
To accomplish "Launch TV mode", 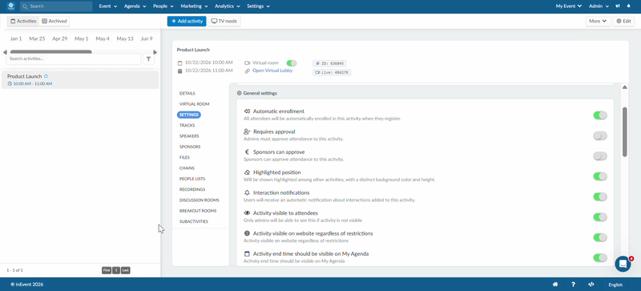I will pos(224,22).
